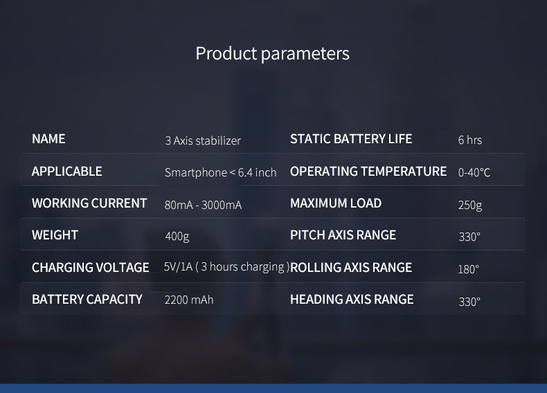Select the MAXIMUM LOAD label
This screenshot has width=547, height=393.
pyautogui.click(x=336, y=203)
